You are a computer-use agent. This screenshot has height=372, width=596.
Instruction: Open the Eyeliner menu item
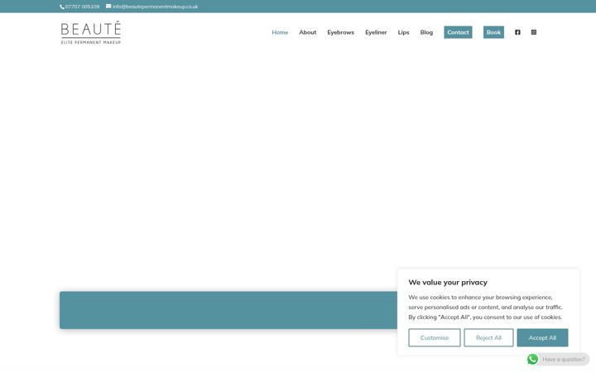(376, 32)
